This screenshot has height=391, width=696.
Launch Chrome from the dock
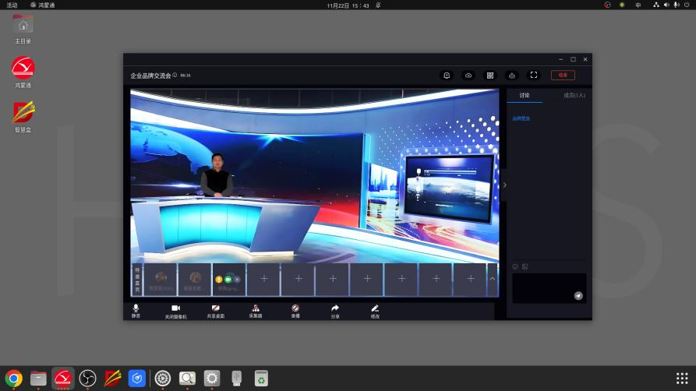point(14,379)
